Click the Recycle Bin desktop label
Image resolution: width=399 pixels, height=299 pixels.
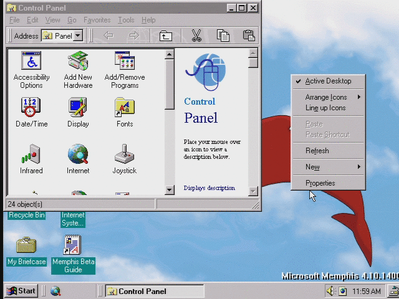[x=26, y=215]
